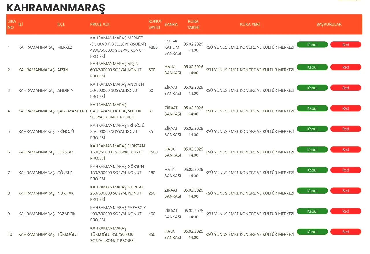Approve PAZARCIK with the Kabul button
Viewport: 370px width, 254px height.
click(x=312, y=211)
